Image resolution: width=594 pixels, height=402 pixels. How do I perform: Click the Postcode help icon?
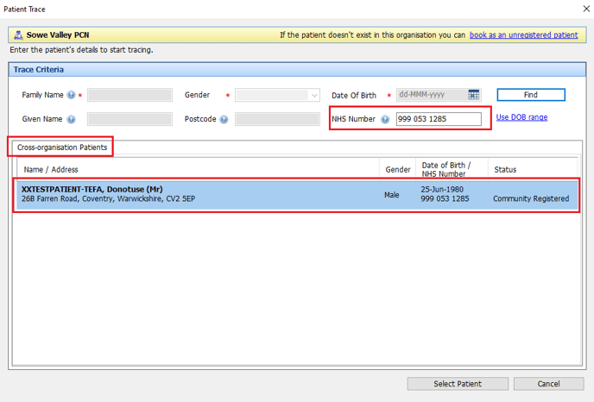[224, 120]
